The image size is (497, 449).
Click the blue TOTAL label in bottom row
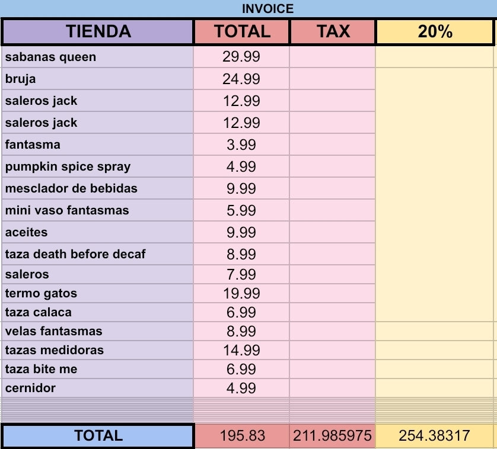(98, 436)
